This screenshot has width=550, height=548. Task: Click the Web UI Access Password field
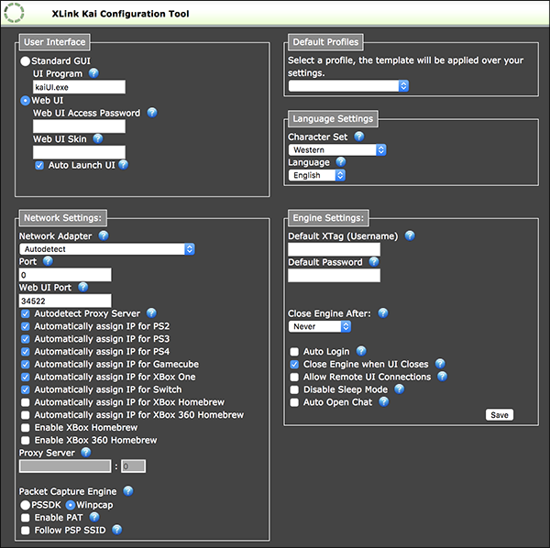point(79,126)
